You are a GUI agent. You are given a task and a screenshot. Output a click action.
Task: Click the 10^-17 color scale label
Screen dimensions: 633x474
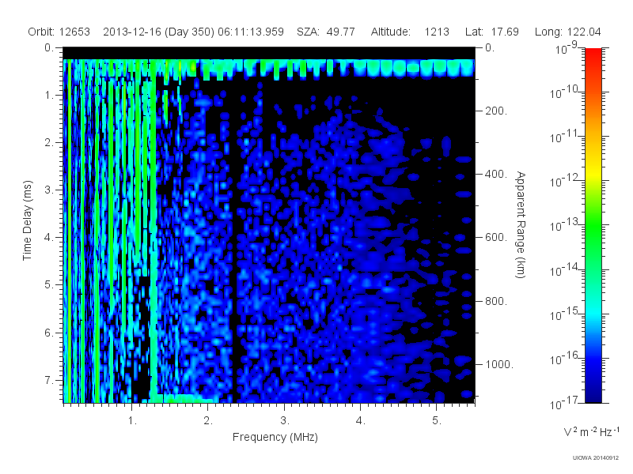pyautogui.click(x=563, y=403)
